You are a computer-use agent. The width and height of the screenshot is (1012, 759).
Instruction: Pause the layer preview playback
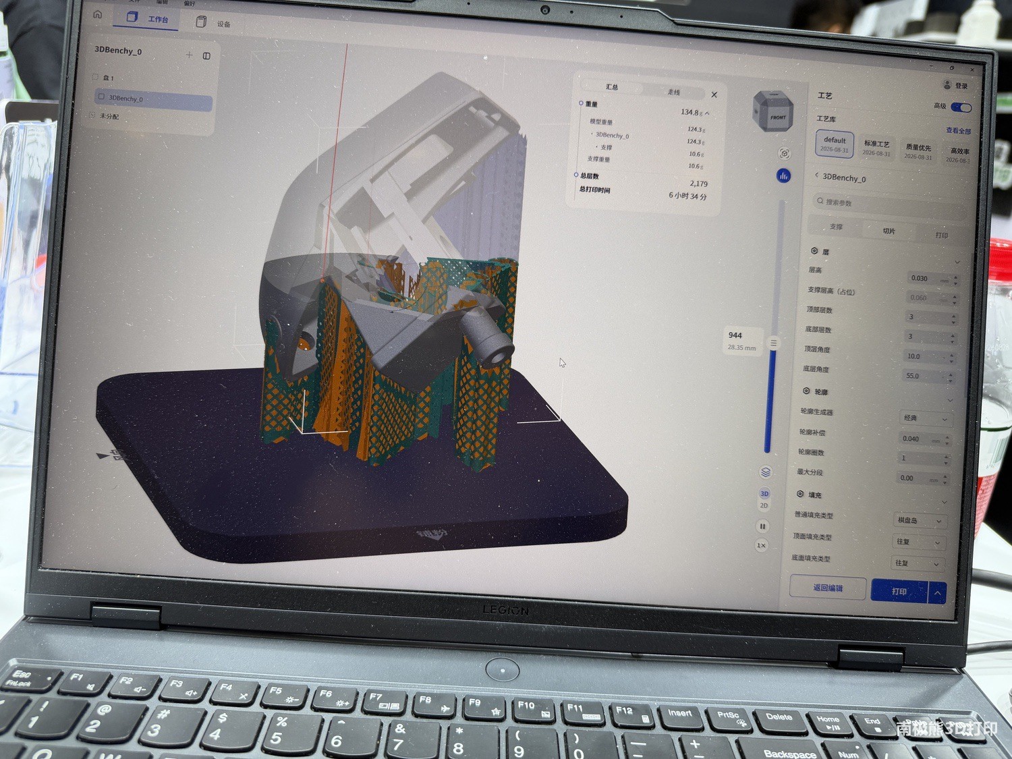(x=762, y=526)
